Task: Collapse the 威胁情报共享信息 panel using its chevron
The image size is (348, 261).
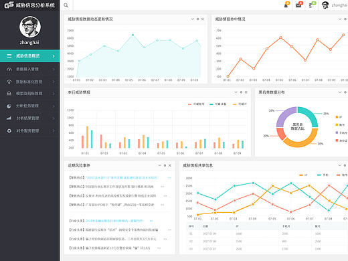Action: 339,165
